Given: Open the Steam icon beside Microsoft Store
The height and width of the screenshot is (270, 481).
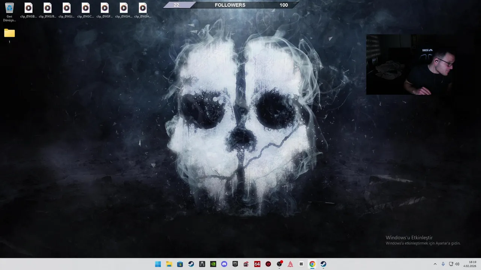Looking at the screenshot, I should pyautogui.click(x=191, y=264).
